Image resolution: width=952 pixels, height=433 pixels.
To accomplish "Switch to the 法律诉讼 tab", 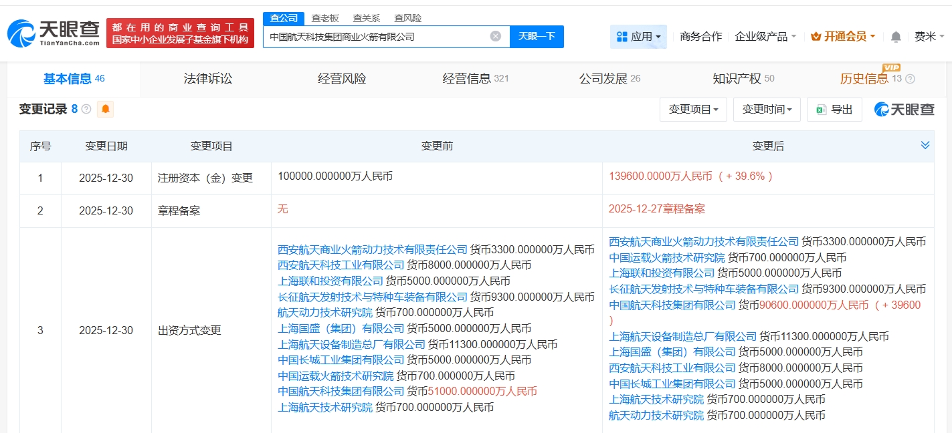I will point(208,79).
